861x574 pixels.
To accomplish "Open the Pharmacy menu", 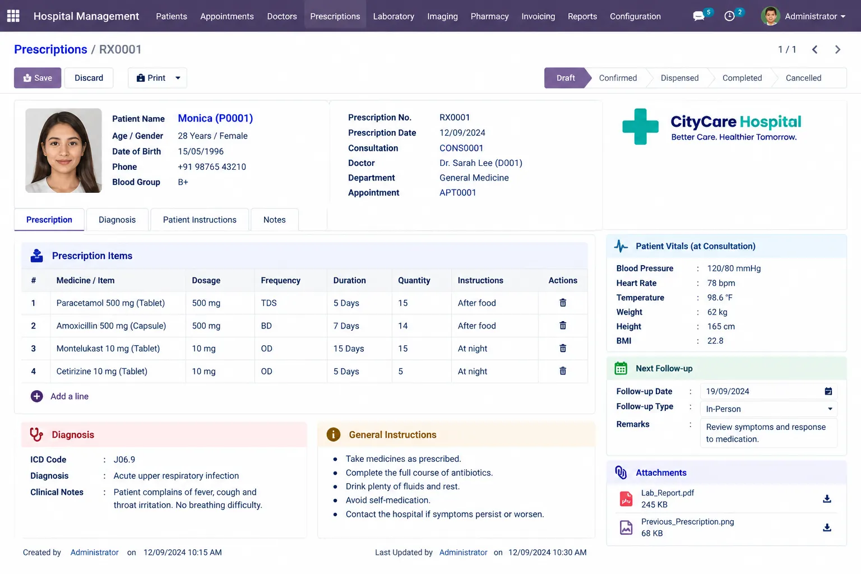I will click(x=489, y=16).
